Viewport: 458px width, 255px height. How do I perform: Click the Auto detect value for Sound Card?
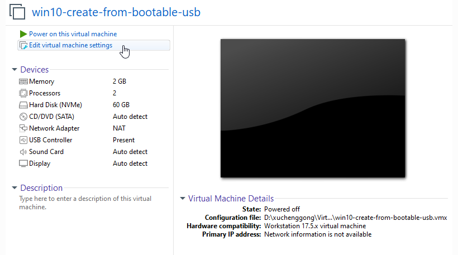130,152
